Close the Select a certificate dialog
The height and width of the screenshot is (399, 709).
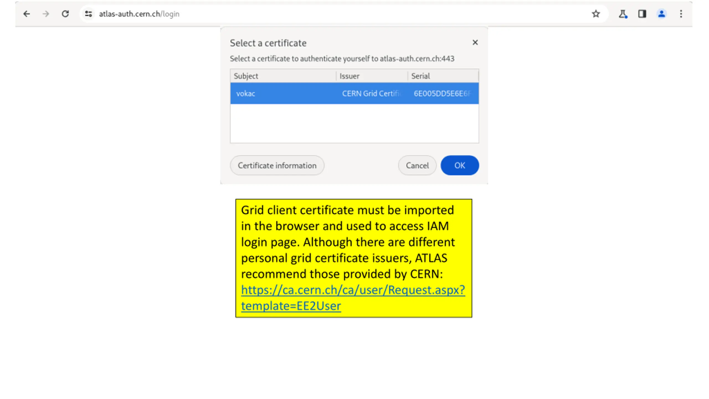[475, 42]
